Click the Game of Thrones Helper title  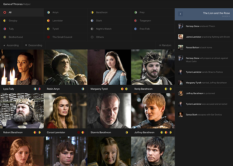tap(17, 4)
